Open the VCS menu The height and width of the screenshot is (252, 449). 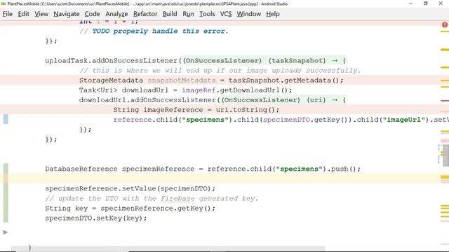226,14
